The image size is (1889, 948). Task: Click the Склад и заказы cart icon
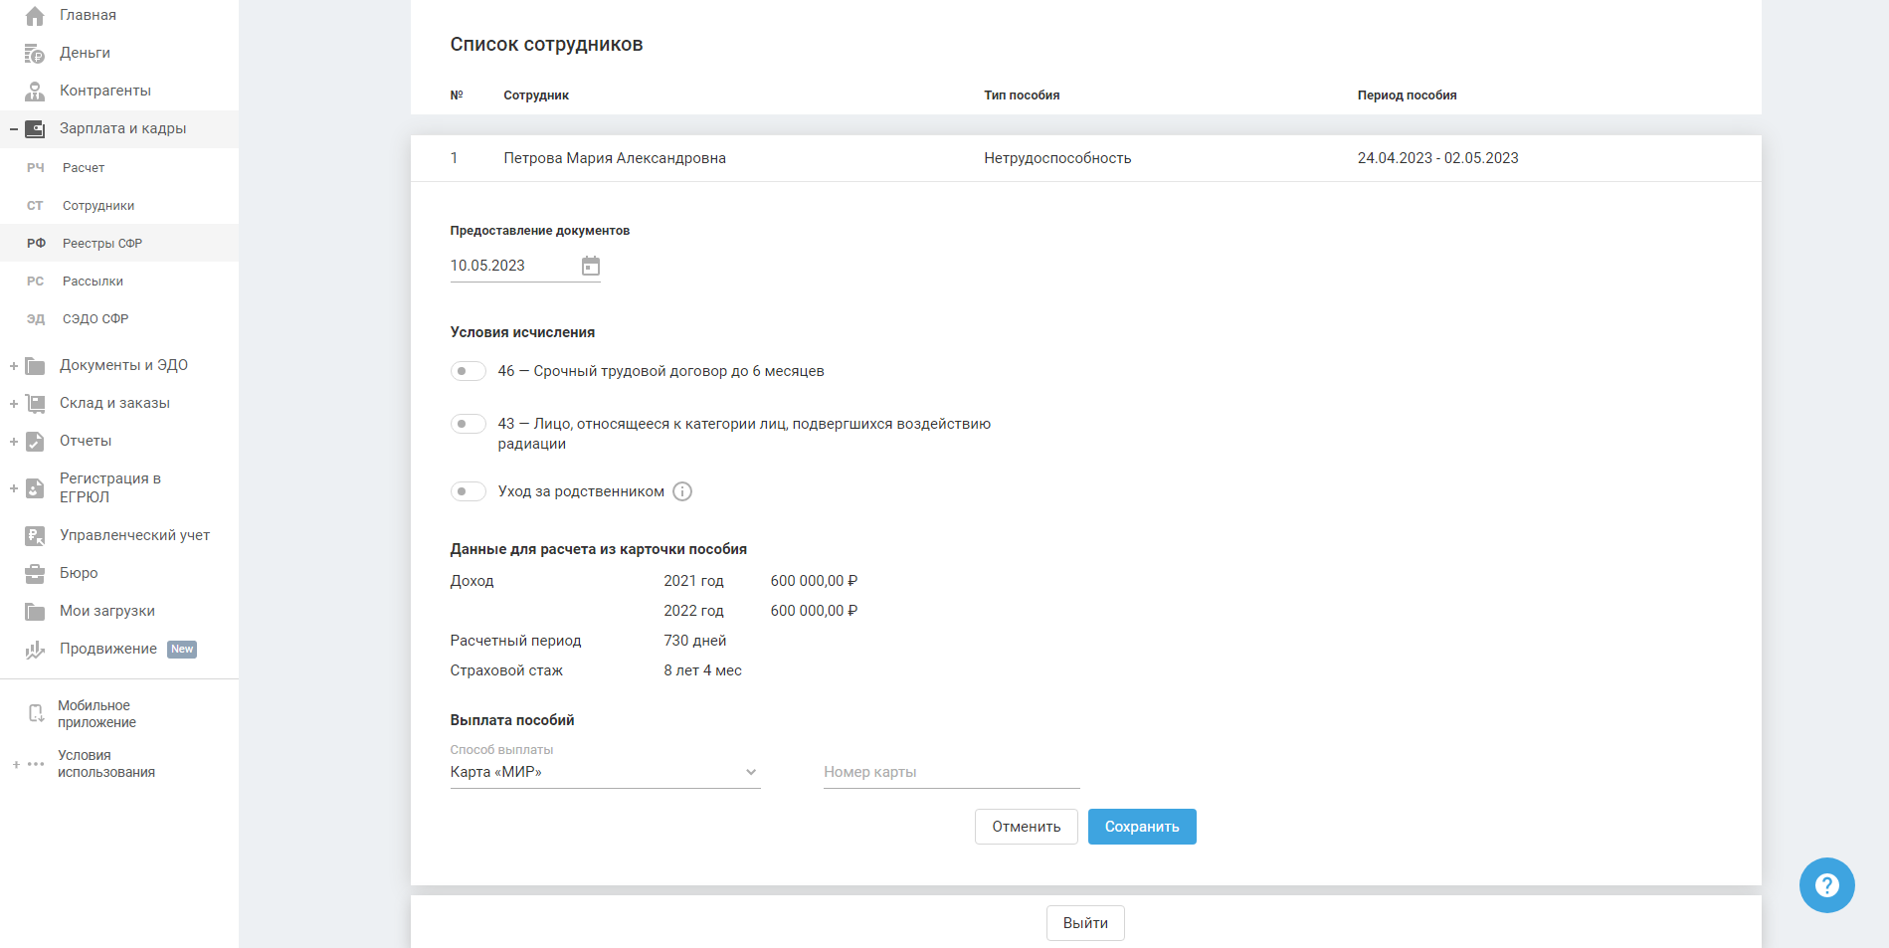[x=35, y=404]
